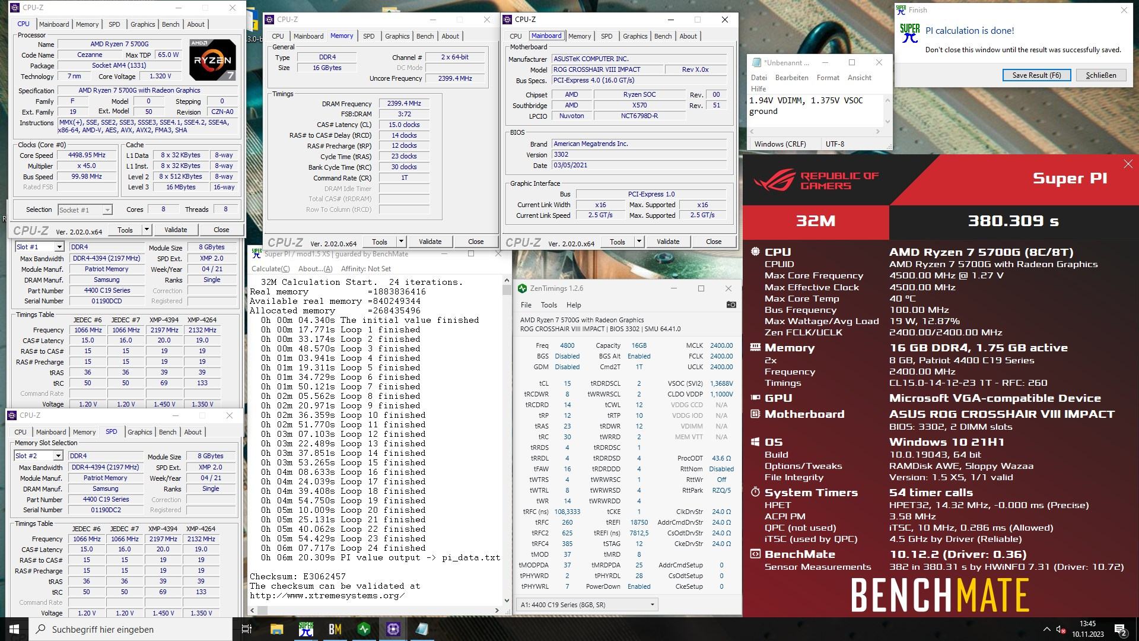This screenshot has height=641, width=1139.
Task: Open File Explorer from the taskbar
Action: (276, 629)
